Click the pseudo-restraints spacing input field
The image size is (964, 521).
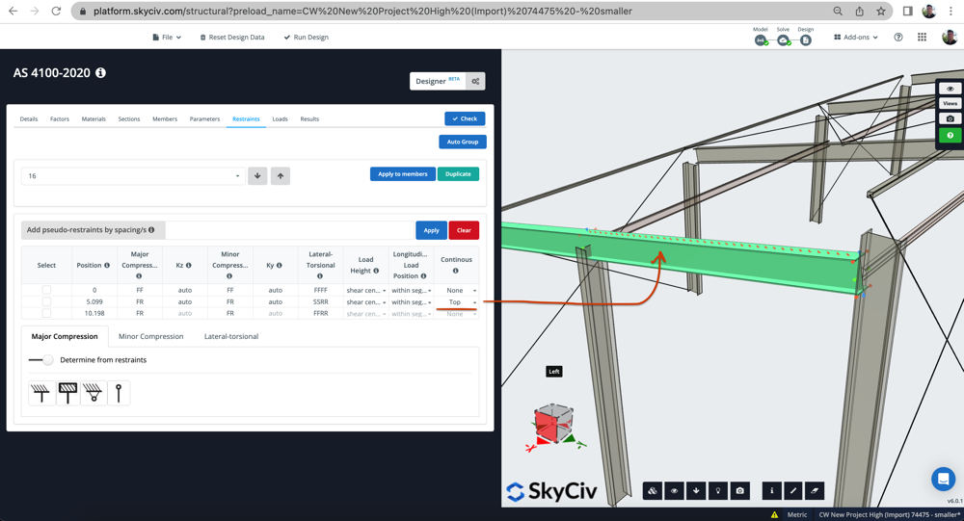(x=290, y=230)
